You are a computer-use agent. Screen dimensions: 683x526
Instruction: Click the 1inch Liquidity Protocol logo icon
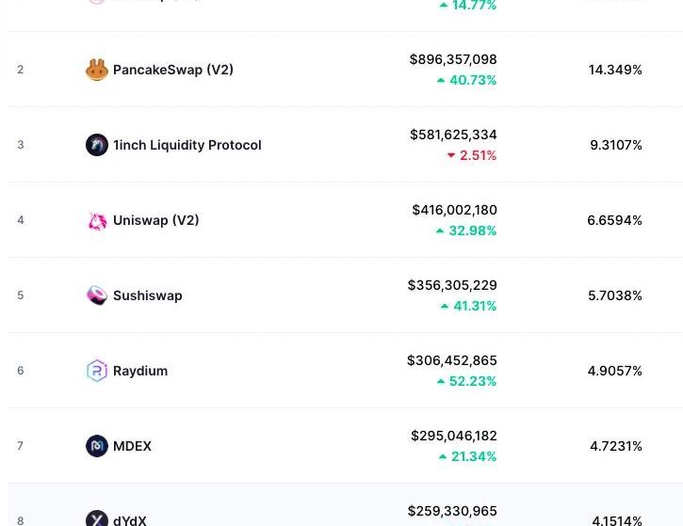tap(97, 145)
